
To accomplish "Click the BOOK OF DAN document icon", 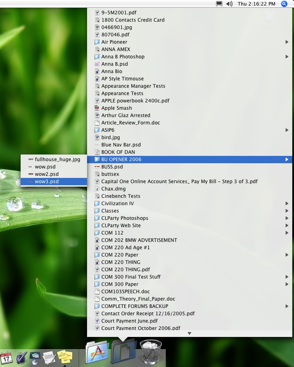I will (97, 152).
